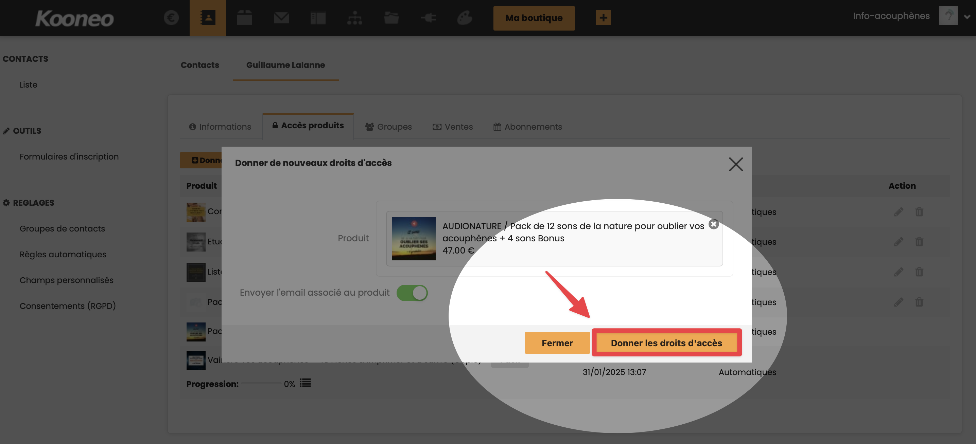Viewport: 976px width, 444px height.
Task: Open Consentements (RGPD) in sidebar
Action: [67, 306]
